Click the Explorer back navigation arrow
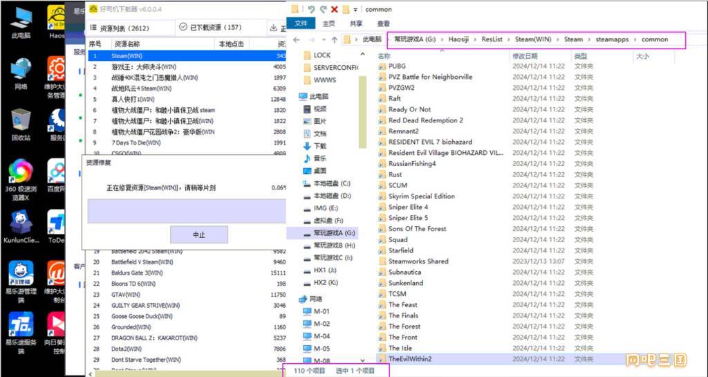Viewport: 708px width, 377px height. click(297, 39)
